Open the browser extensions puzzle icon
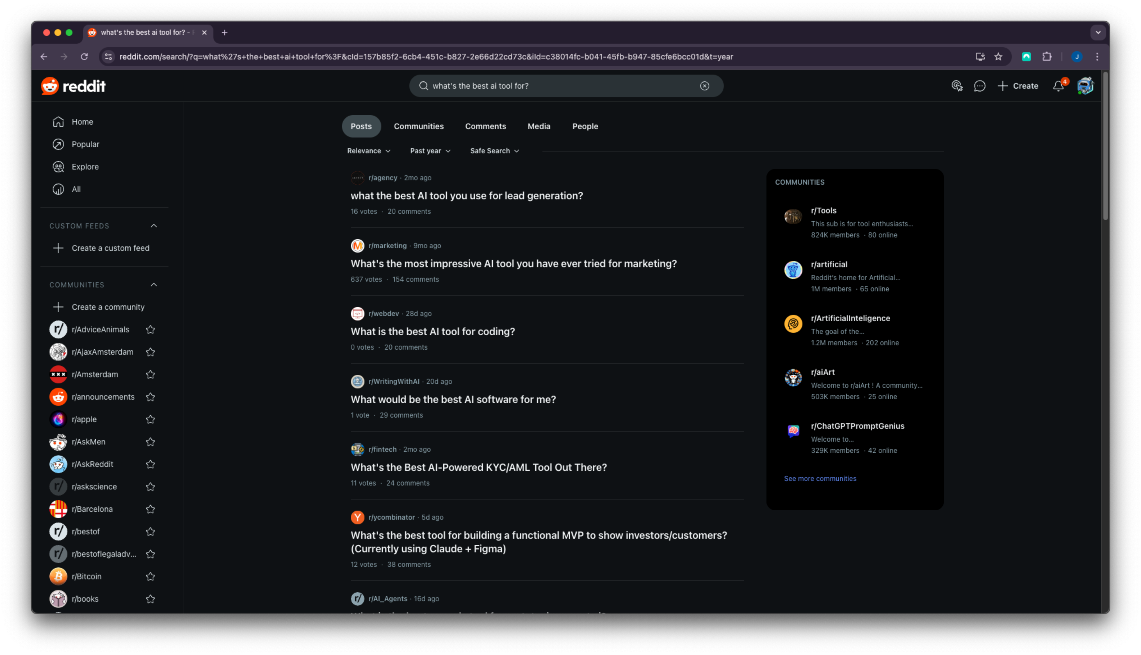The image size is (1141, 655). tap(1047, 57)
